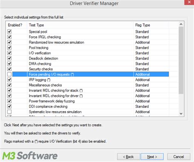
Task: Disable Power framework delay fuzzing checkbox
Action: pos(9,101)
